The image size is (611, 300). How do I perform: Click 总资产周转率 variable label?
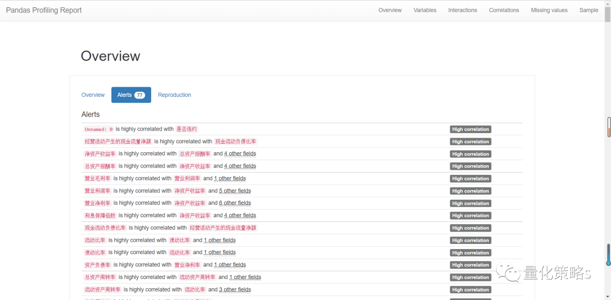point(100,277)
